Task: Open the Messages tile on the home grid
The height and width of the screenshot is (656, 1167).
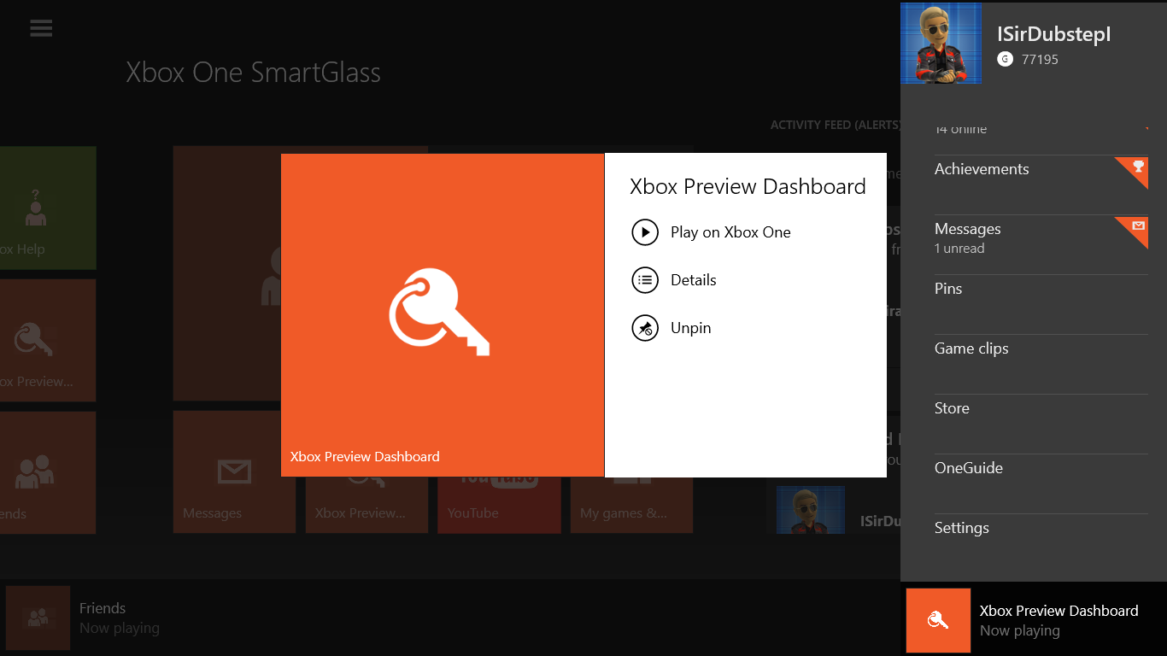Action: [234, 472]
